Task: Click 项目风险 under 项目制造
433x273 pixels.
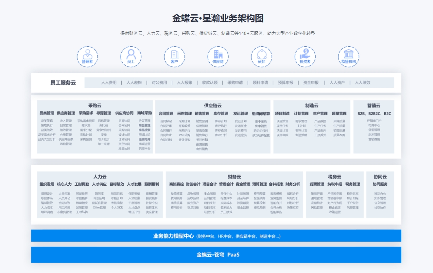Action: [x=282, y=135]
